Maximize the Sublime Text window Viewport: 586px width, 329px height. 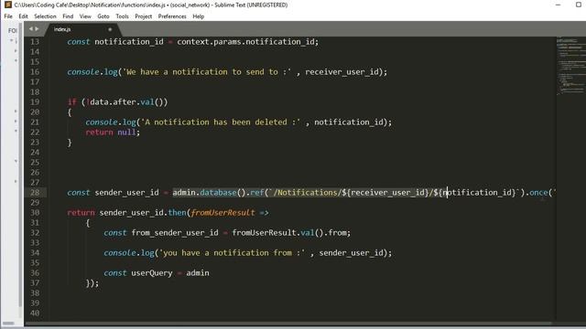[579, 5]
